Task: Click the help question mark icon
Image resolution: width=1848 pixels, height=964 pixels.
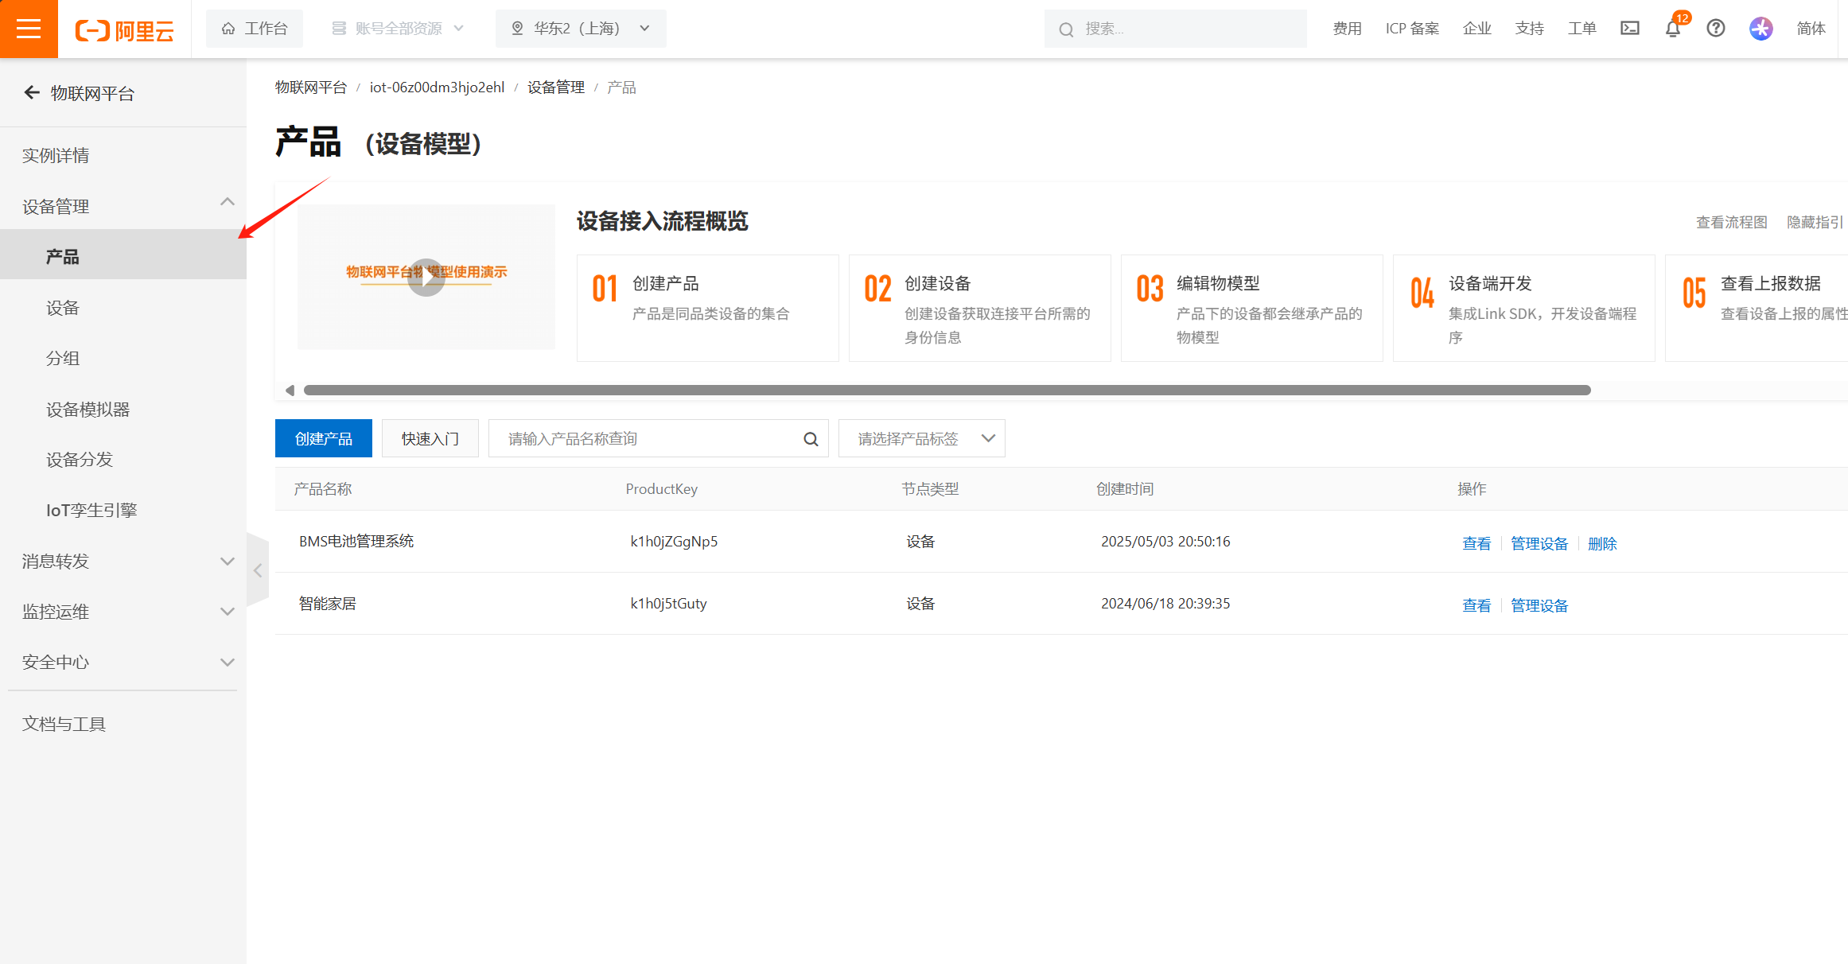Action: 1716,29
